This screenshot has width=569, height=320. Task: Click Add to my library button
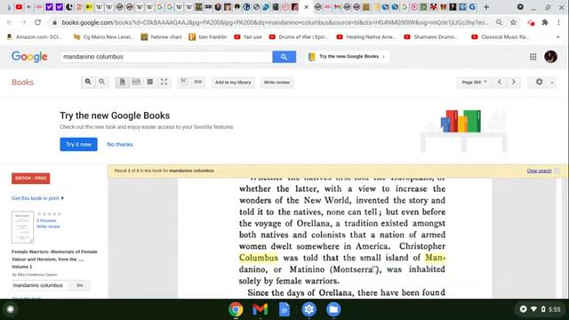pyautogui.click(x=233, y=83)
